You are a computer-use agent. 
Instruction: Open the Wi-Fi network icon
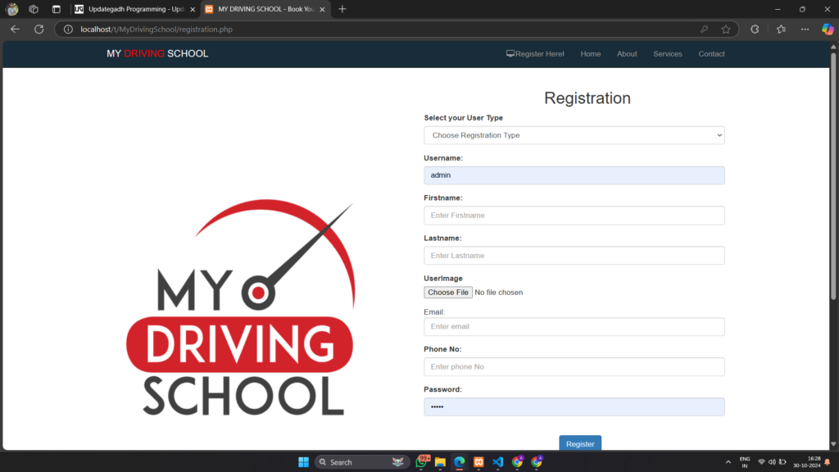[x=761, y=462]
